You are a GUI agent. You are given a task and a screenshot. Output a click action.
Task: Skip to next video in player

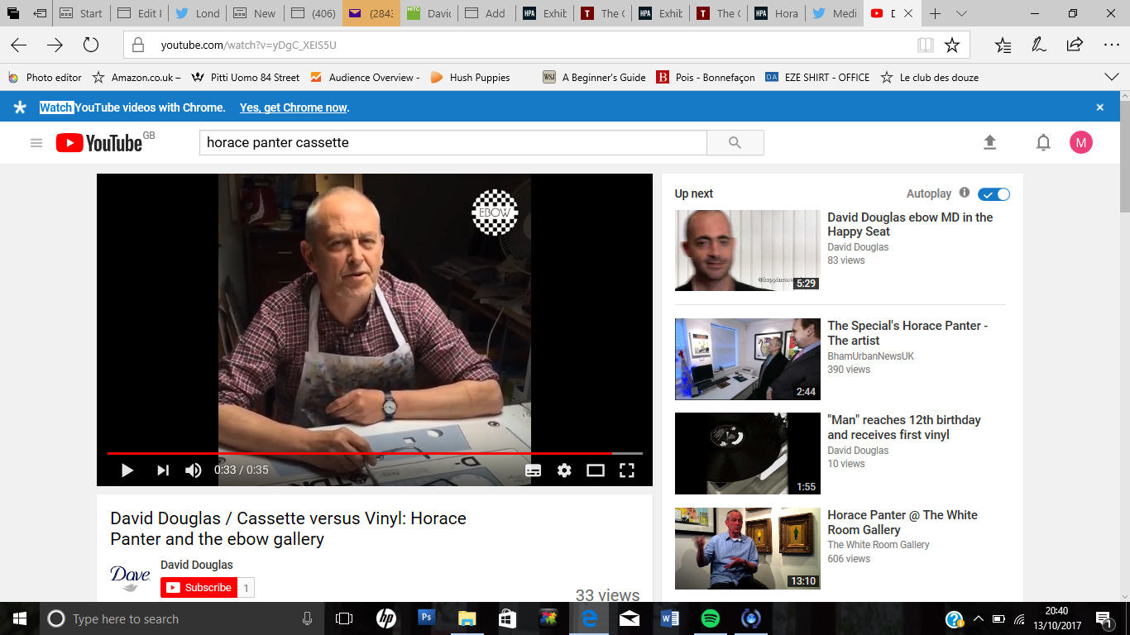163,470
